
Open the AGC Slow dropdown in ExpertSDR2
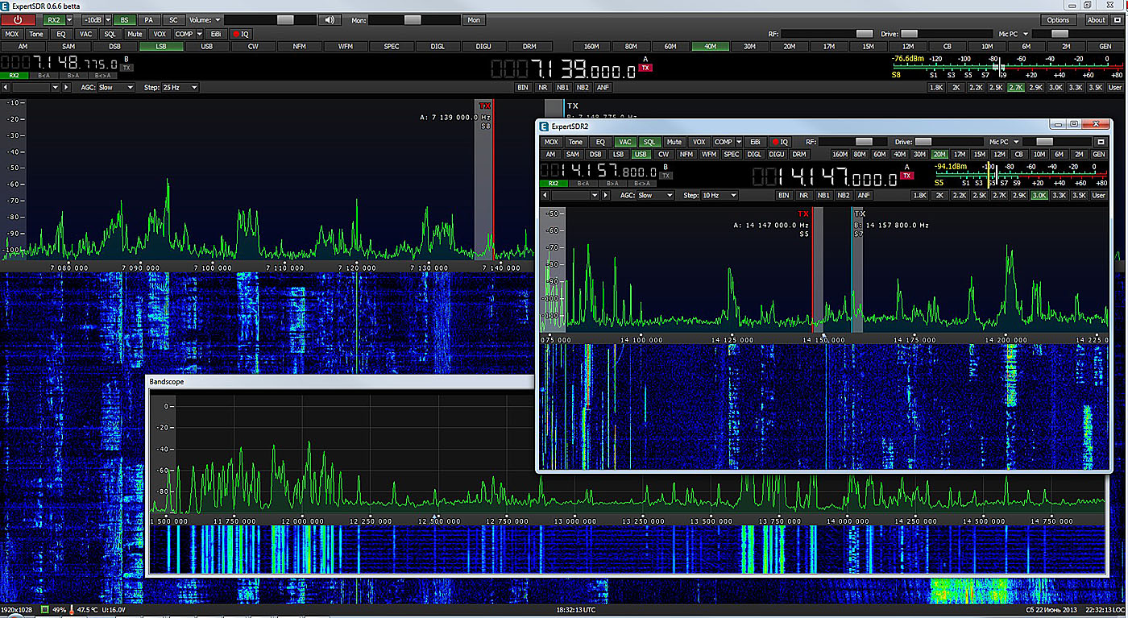655,195
